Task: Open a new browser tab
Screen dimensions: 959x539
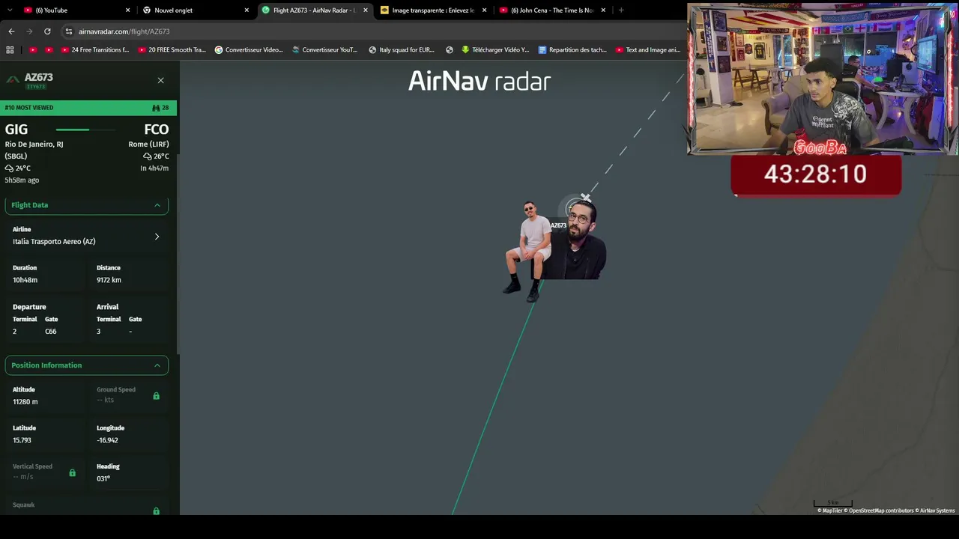Action: tap(621, 10)
